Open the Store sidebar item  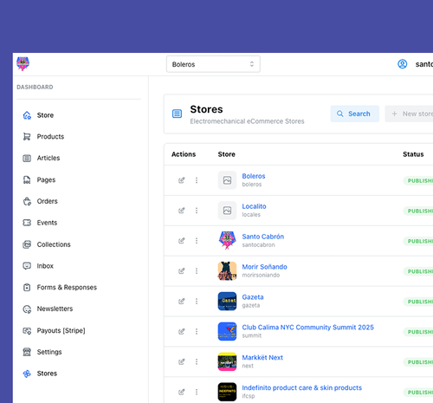(x=45, y=115)
